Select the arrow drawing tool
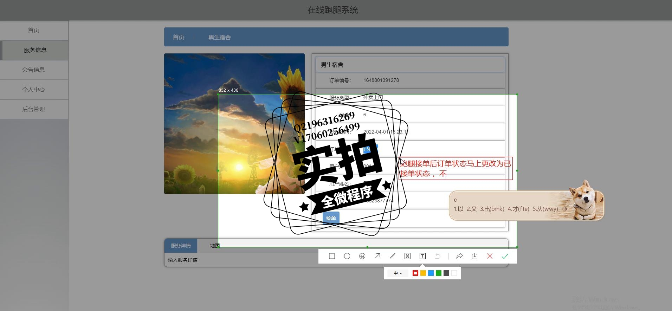This screenshot has width=672, height=311. (x=377, y=256)
